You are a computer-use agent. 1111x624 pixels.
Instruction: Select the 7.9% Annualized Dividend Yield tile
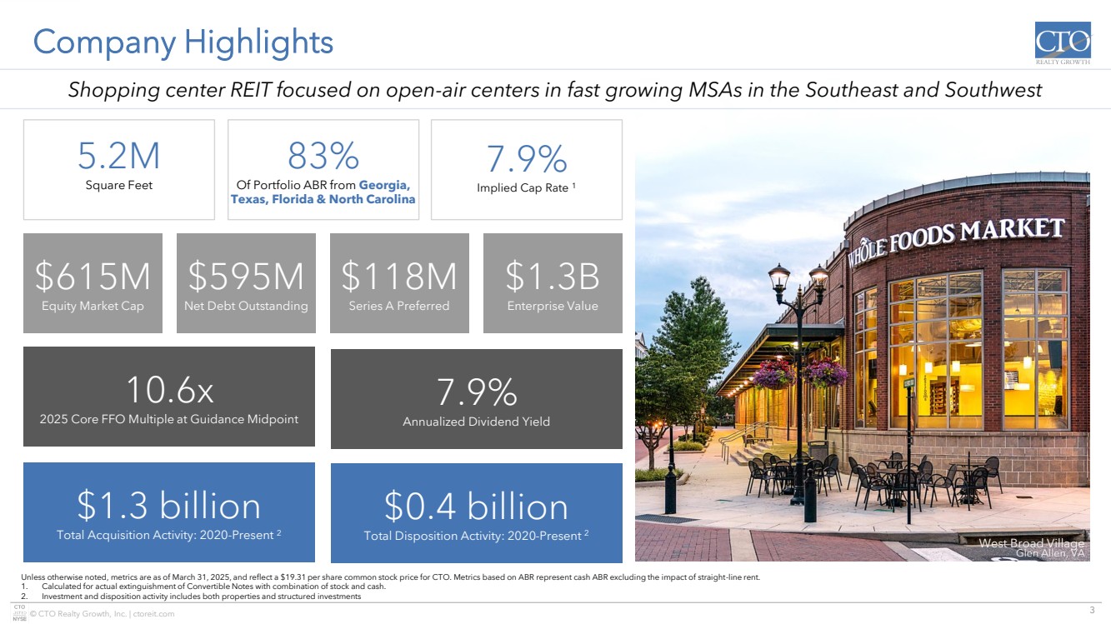point(476,399)
